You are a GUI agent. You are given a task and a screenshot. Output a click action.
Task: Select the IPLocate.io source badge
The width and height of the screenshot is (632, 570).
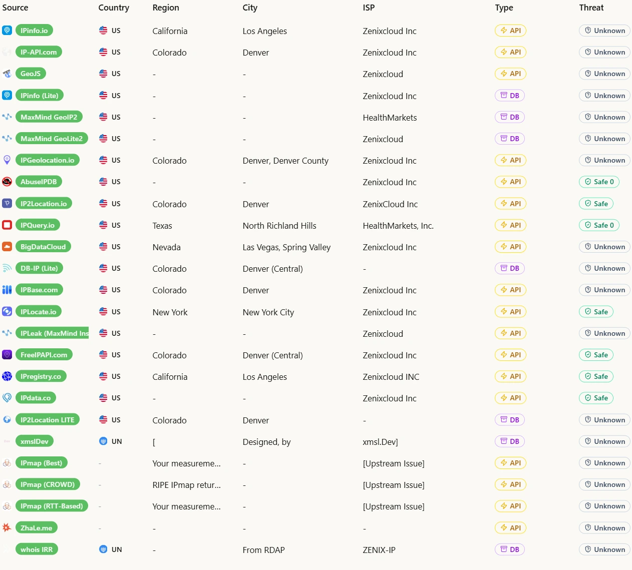pyautogui.click(x=38, y=312)
